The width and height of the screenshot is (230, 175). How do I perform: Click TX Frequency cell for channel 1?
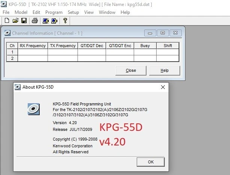click(63, 52)
